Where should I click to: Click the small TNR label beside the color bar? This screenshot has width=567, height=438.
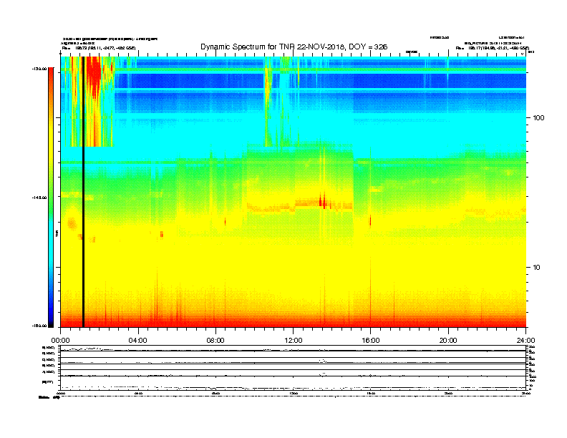pos(57,234)
